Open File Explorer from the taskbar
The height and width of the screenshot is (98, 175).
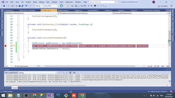[10, 96]
